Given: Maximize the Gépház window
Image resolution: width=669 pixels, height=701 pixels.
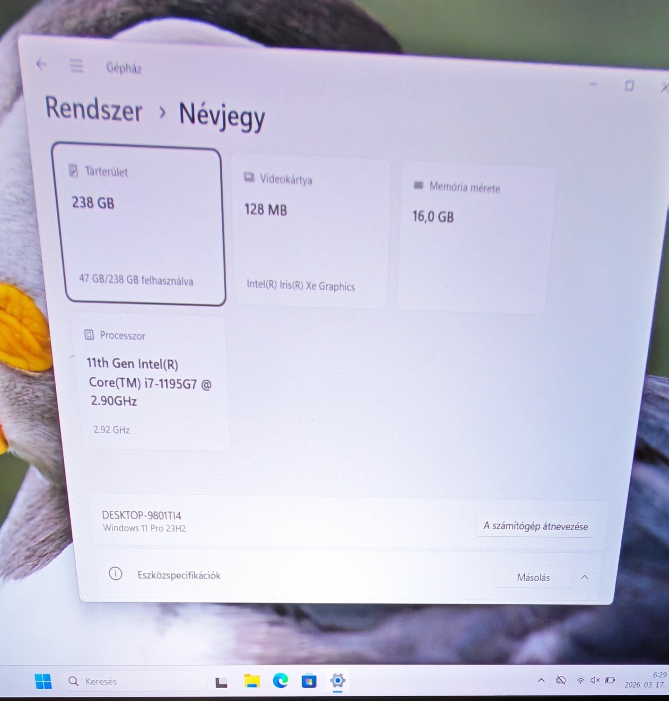Looking at the screenshot, I should 629,86.
